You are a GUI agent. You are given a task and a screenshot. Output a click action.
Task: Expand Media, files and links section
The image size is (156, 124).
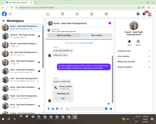click(x=134, y=62)
